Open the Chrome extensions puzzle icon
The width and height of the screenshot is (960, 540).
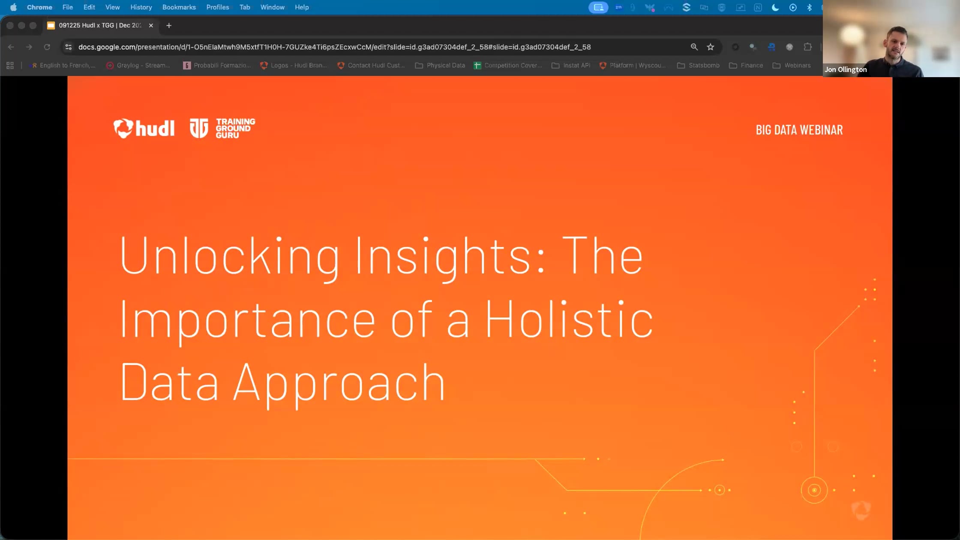tap(808, 47)
